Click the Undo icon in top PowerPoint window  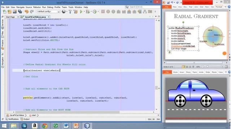[172, 3]
